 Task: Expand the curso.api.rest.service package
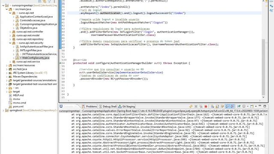click(x=10, y=62)
